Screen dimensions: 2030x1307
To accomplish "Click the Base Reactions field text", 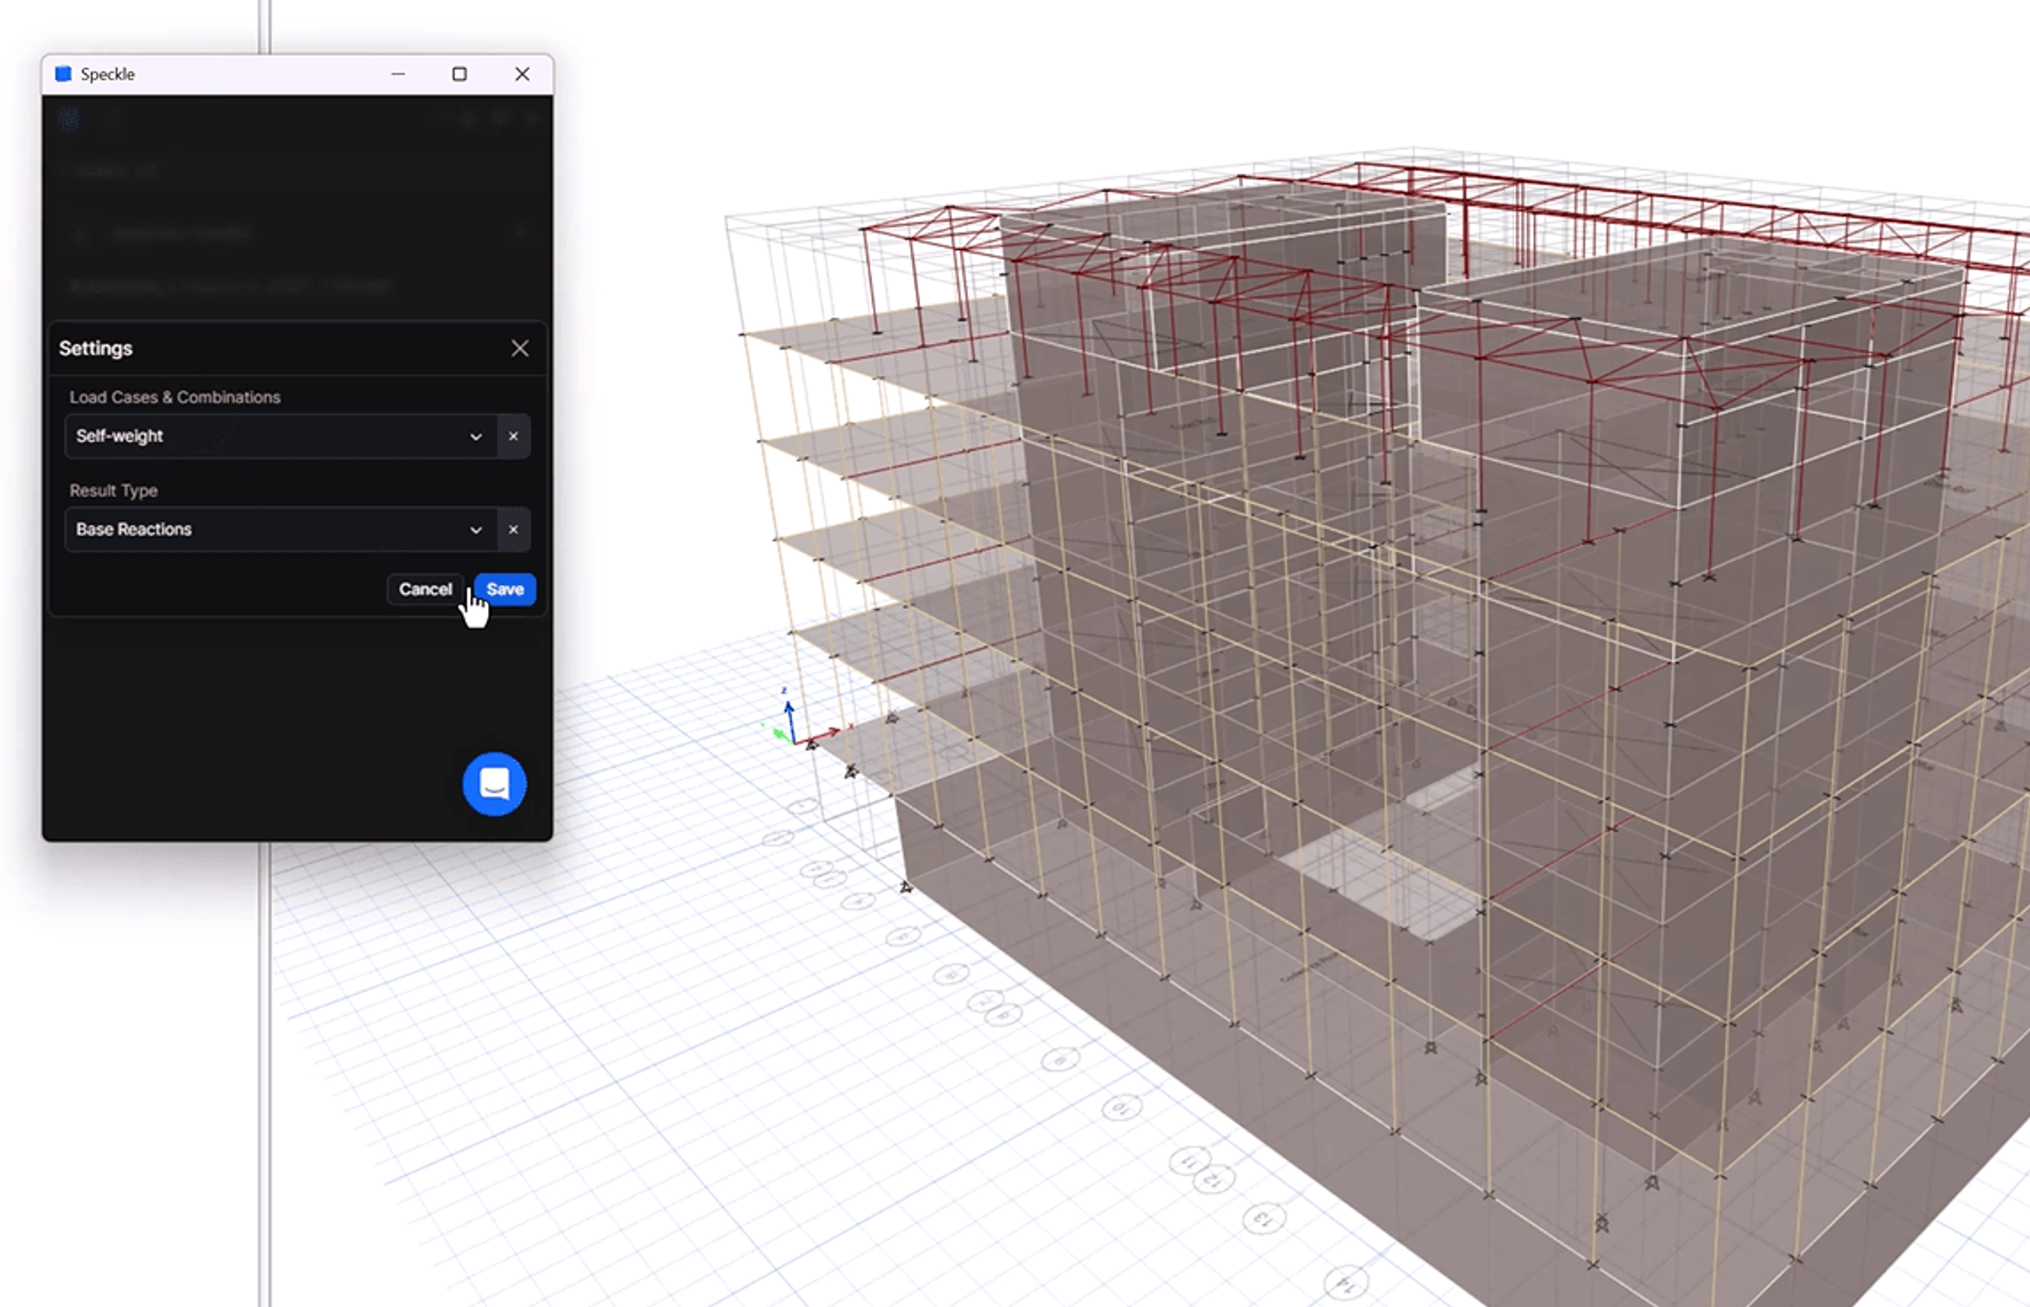I will click(134, 530).
